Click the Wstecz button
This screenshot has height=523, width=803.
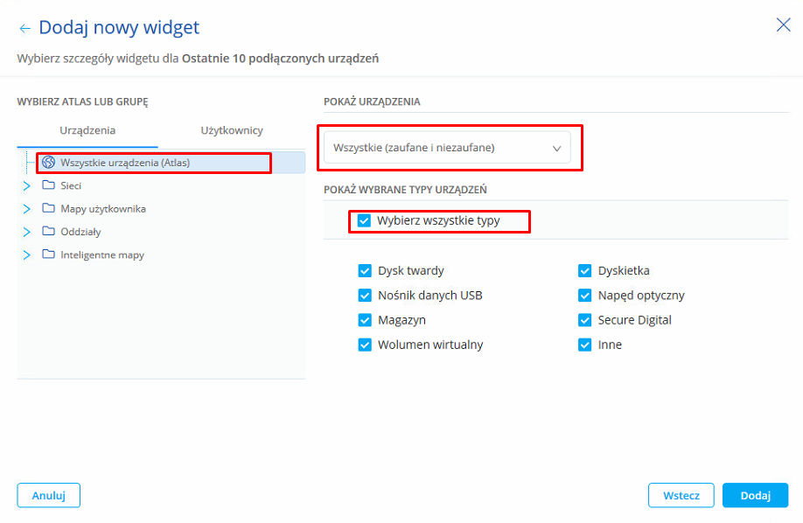coord(681,495)
